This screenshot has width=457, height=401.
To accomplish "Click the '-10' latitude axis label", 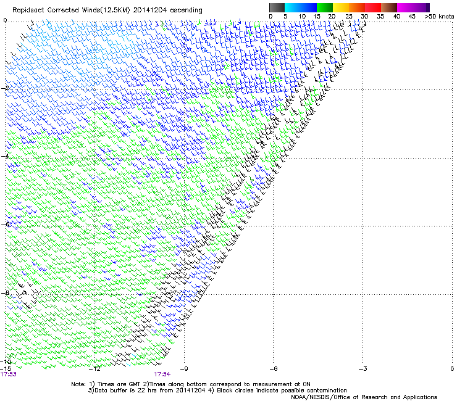I will coord(6,362).
